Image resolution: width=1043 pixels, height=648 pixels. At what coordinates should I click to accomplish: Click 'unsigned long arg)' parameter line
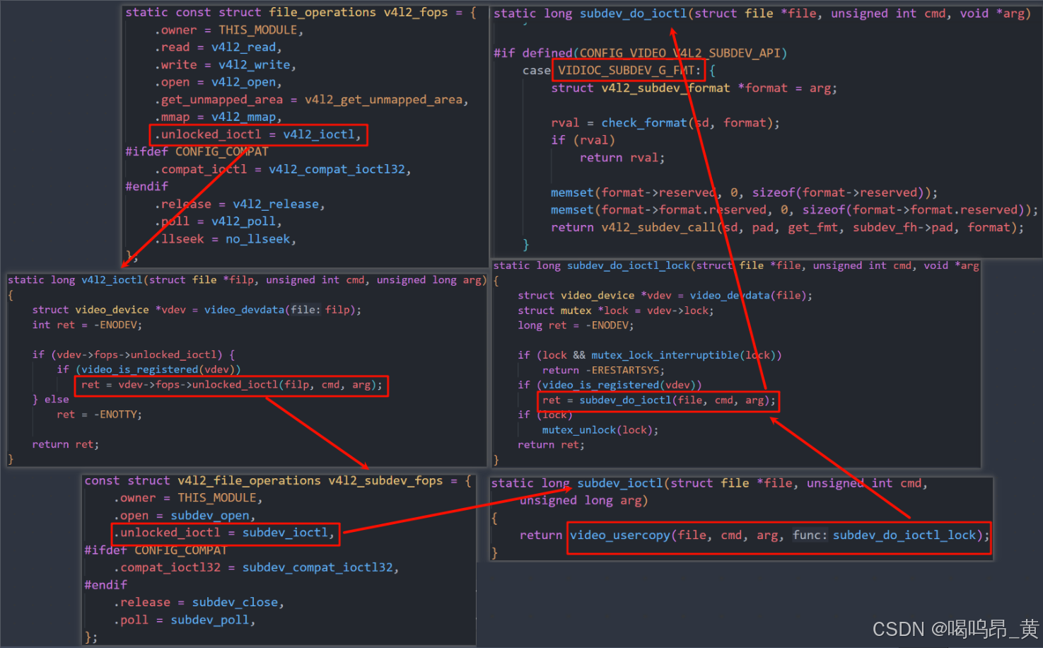pyautogui.click(x=584, y=500)
